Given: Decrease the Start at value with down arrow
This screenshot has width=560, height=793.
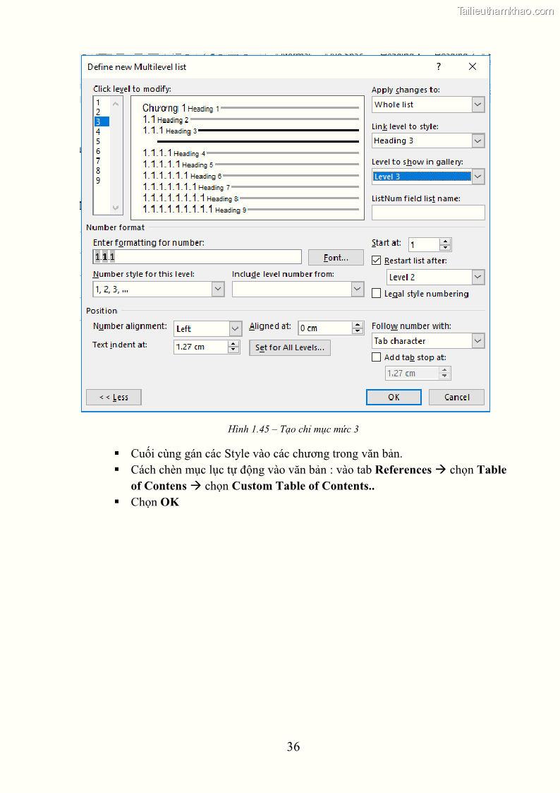Looking at the screenshot, I should point(445,248).
